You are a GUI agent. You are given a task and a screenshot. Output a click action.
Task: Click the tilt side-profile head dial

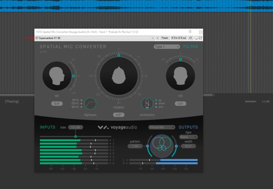coord(57,76)
